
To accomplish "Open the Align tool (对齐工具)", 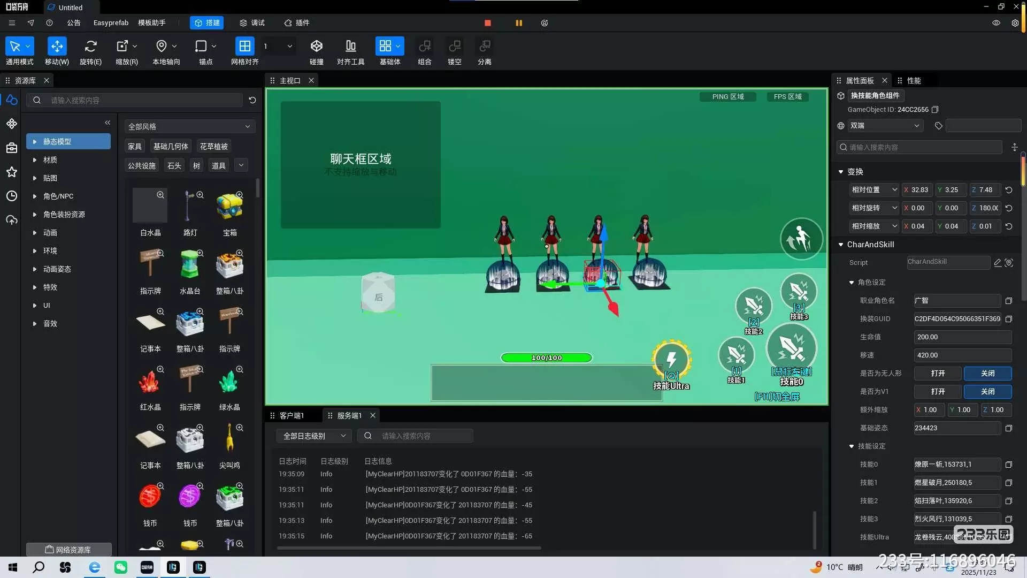I will [x=350, y=47].
